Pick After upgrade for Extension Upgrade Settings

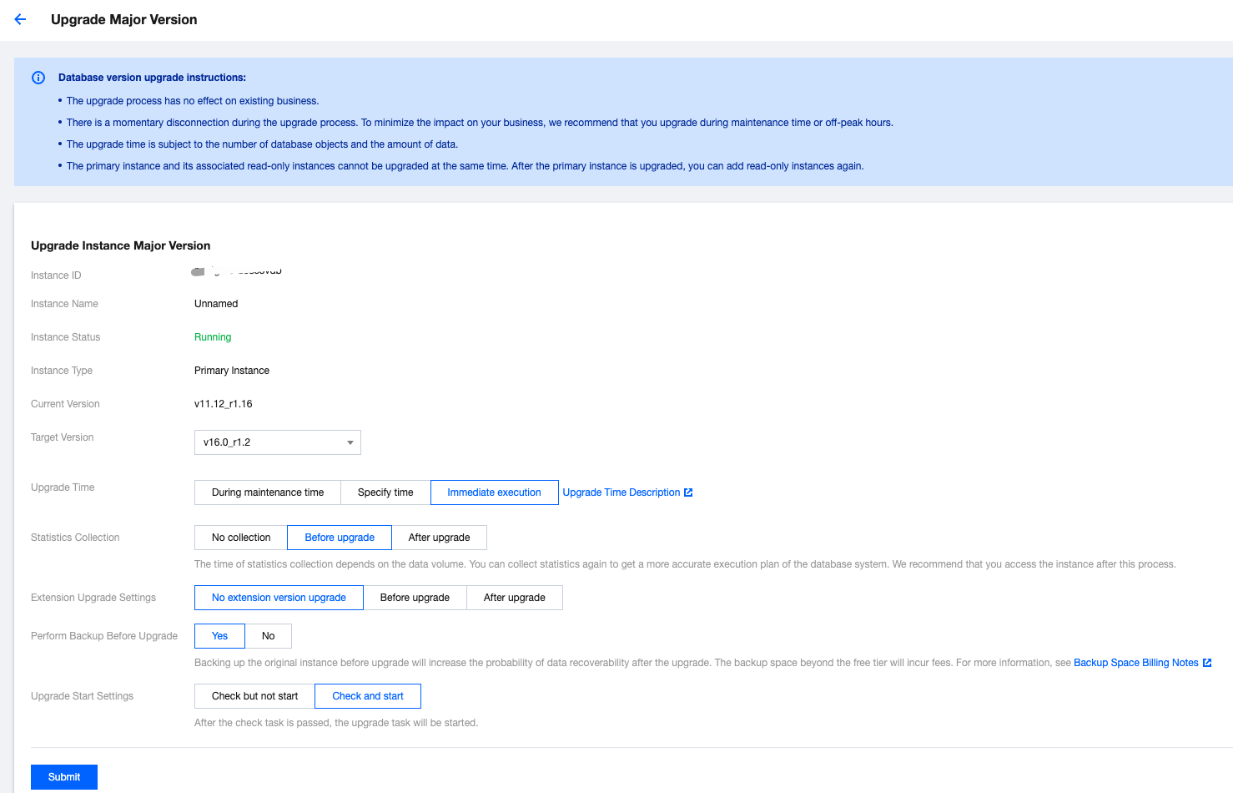tap(514, 598)
